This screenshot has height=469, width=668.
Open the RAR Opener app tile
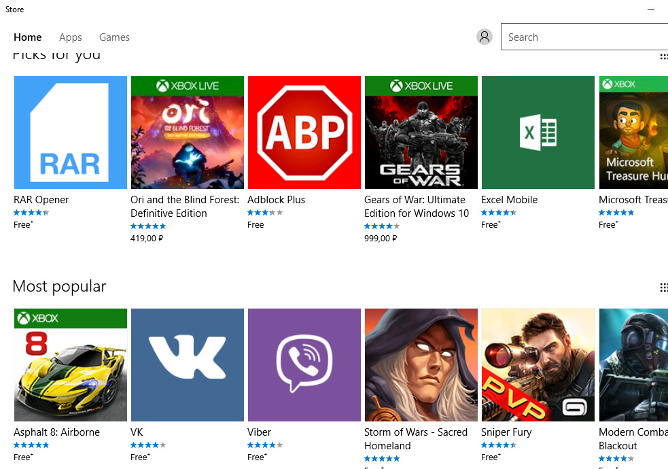(x=70, y=133)
